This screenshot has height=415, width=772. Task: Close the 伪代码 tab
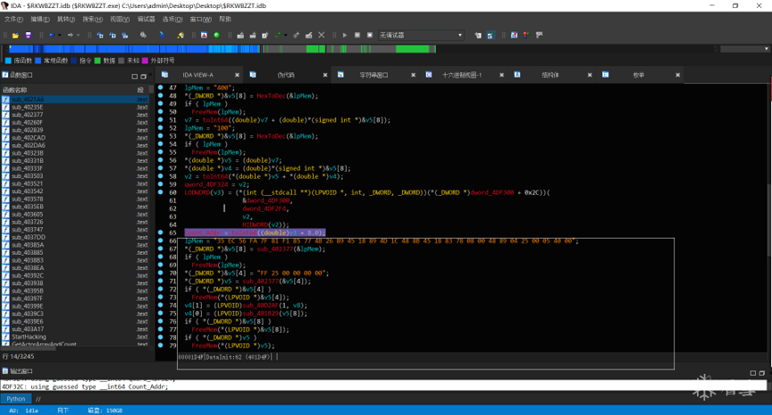coord(325,75)
